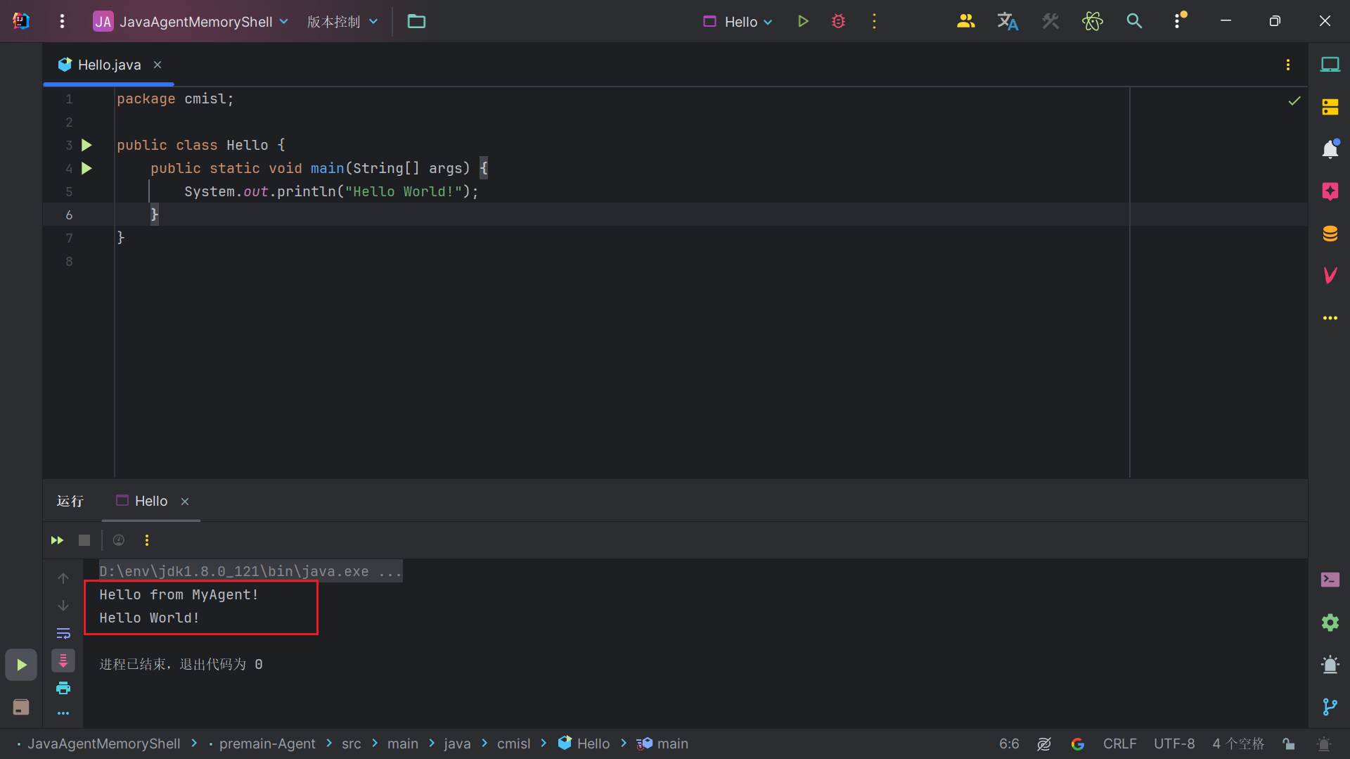This screenshot has height=759, width=1350.
Task: Select the 运行 run panel label
Action: [x=70, y=501]
